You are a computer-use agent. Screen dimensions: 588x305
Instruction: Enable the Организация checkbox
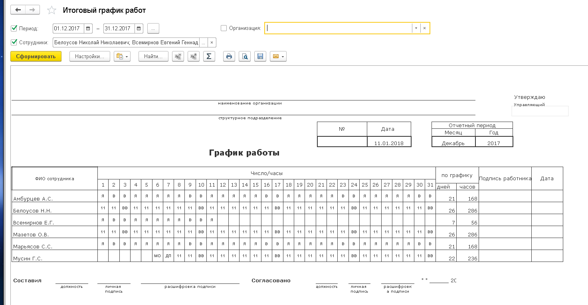point(224,28)
